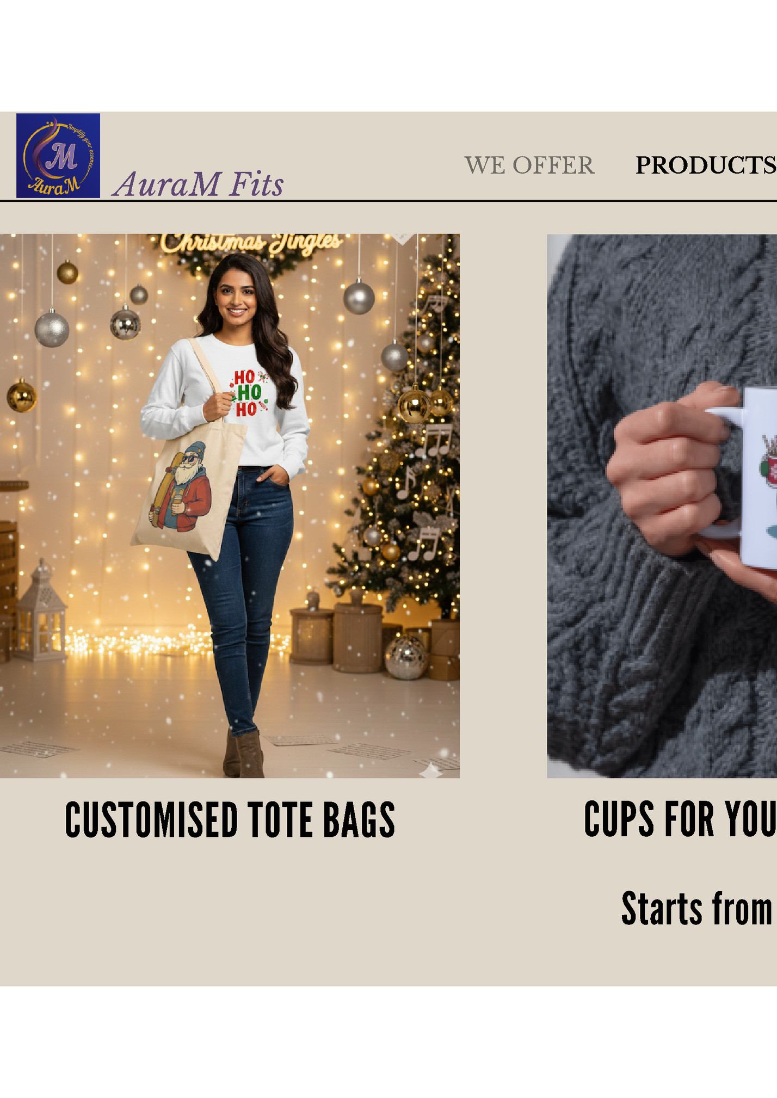
Task: Open the Christmas tote bag product photo
Action: pyautogui.click(x=230, y=505)
